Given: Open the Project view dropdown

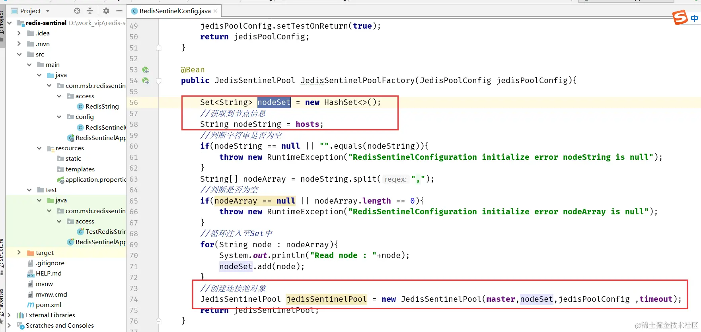Looking at the screenshot, I should 48,11.
